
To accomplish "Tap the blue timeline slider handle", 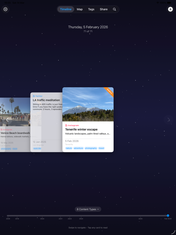I will click(168, 216).
